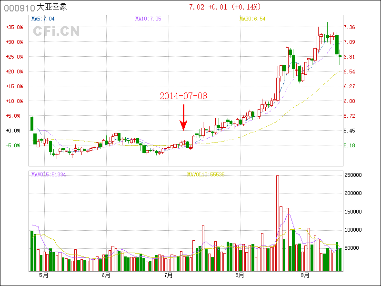
Task: Select the MA5:7.04 indicator label
Action: click(43, 19)
